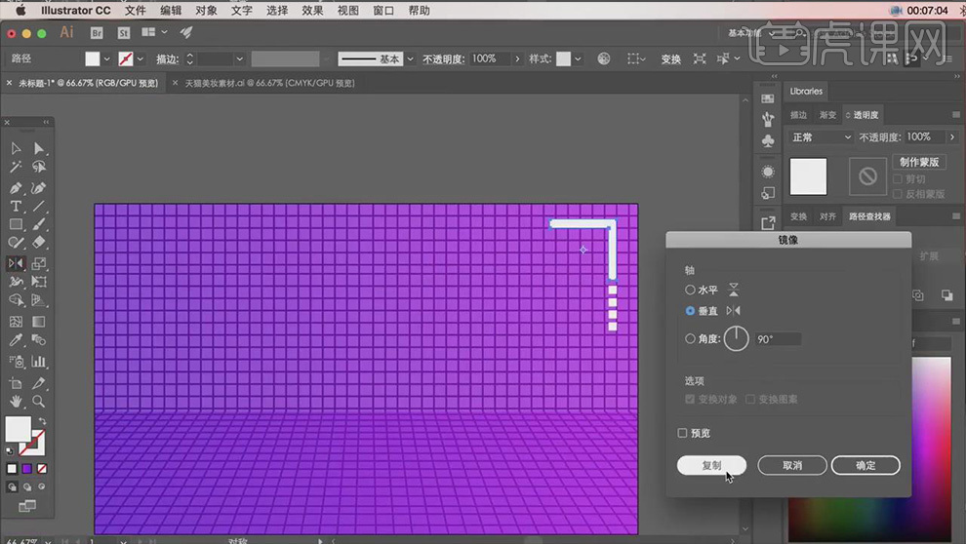
Task: Select the Rectangle tool
Action: [x=16, y=224]
